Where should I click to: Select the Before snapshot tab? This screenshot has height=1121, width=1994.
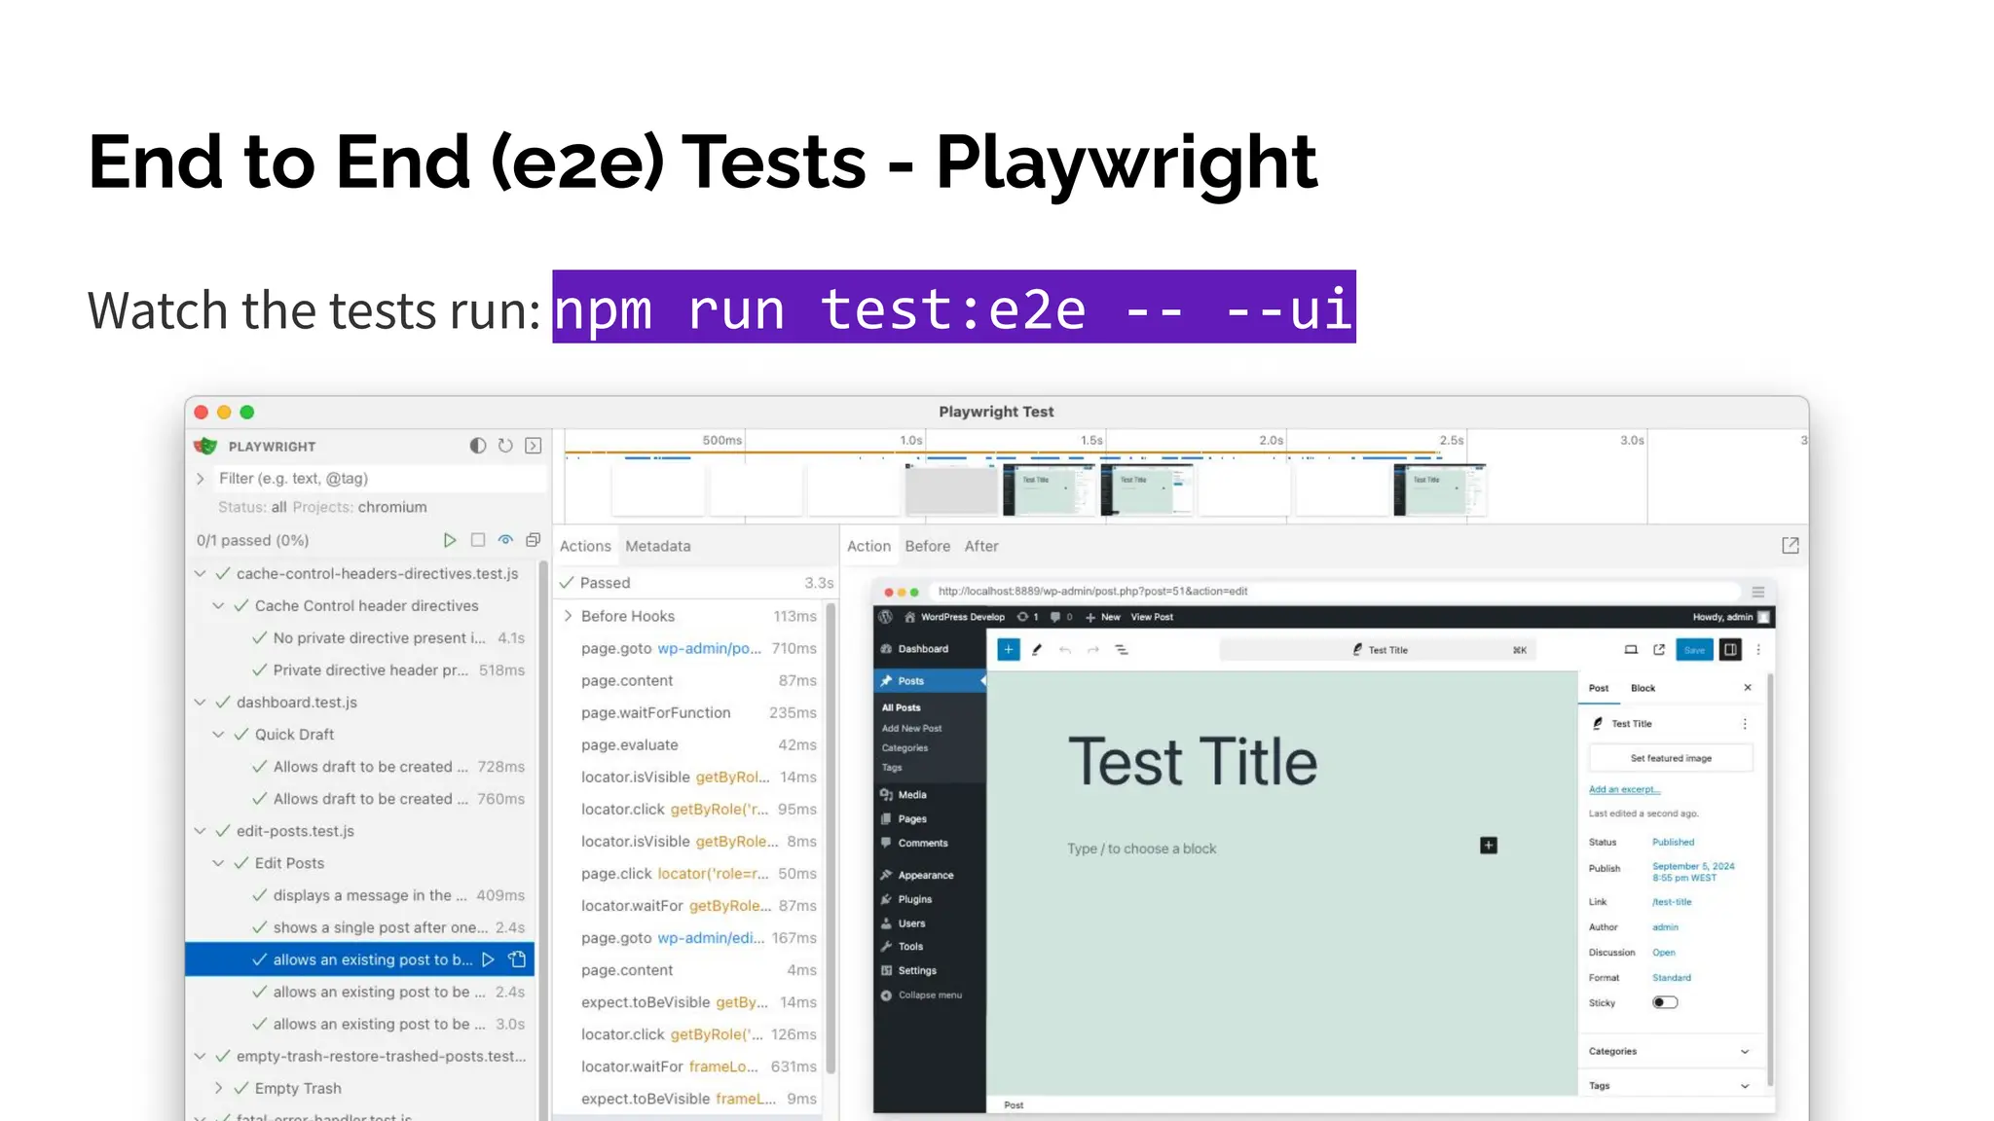(x=927, y=546)
